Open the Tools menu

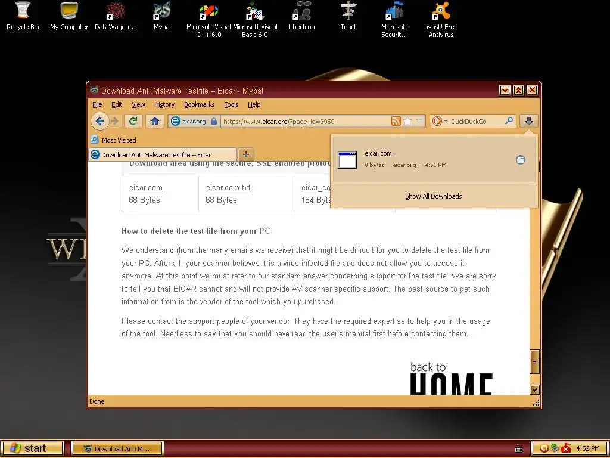(231, 104)
